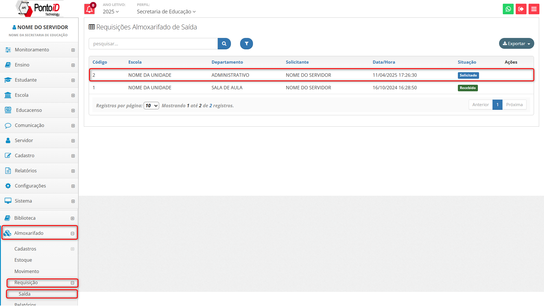Click the Monitoramento sliders icon

click(8, 50)
